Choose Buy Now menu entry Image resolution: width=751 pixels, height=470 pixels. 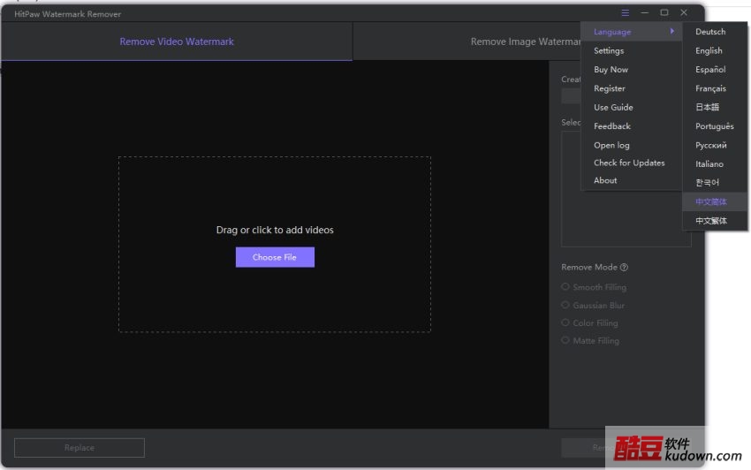click(631, 70)
